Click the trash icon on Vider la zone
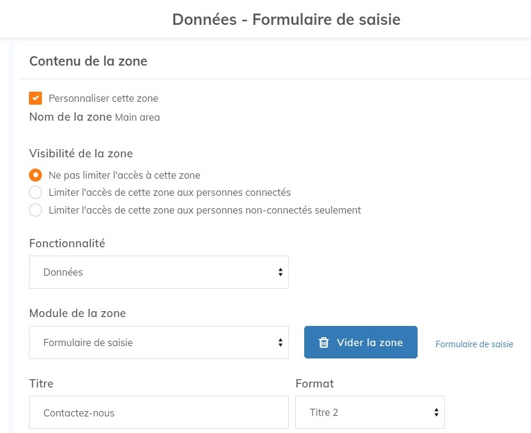This screenshot has height=433, width=531. (x=324, y=342)
